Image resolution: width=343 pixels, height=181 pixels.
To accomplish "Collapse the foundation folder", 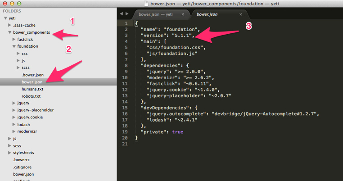I will [x=14, y=46].
